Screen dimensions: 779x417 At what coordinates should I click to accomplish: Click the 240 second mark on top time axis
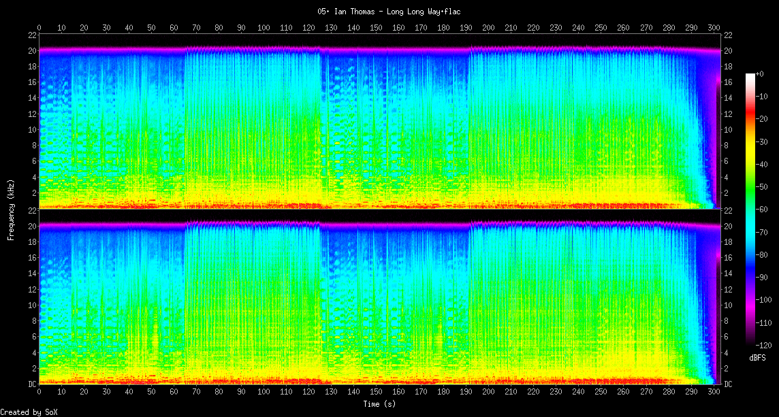578,28
